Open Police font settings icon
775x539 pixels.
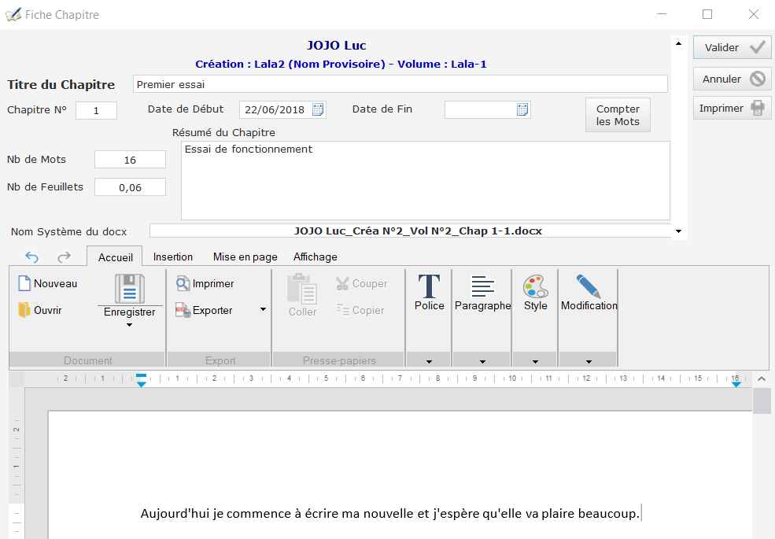pyautogui.click(x=429, y=286)
